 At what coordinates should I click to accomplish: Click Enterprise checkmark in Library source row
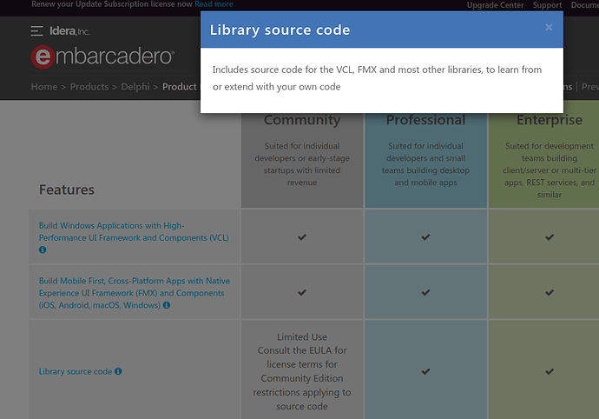pos(550,371)
